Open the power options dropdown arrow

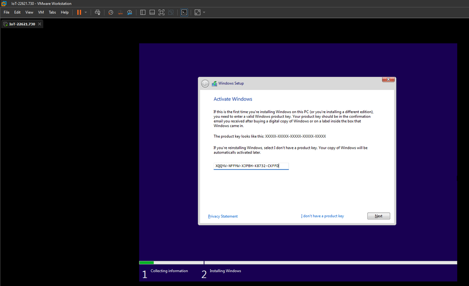(x=86, y=12)
